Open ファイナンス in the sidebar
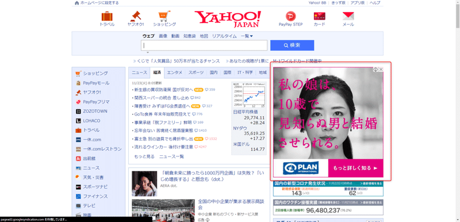 pos(95,196)
